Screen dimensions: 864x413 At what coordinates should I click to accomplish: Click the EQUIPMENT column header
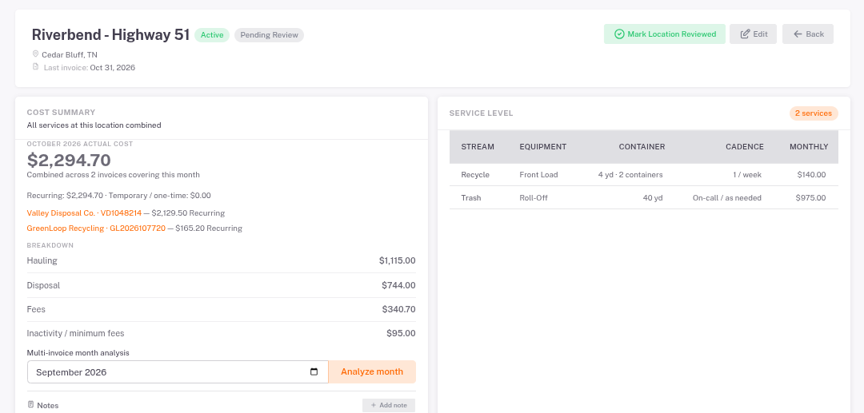[542, 147]
